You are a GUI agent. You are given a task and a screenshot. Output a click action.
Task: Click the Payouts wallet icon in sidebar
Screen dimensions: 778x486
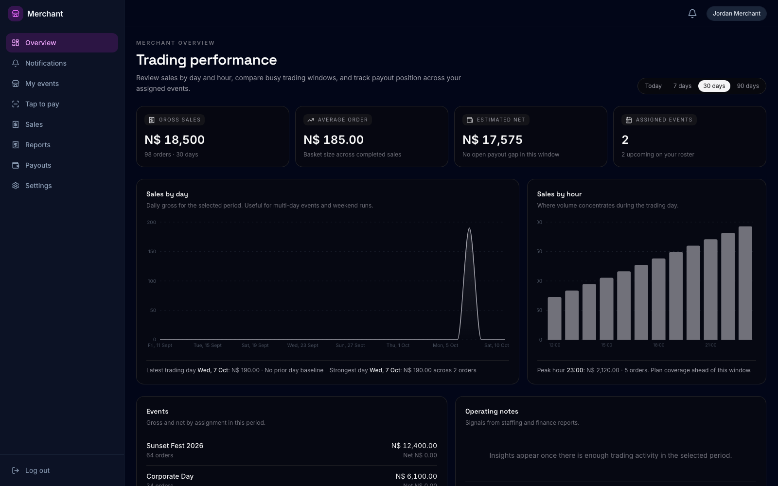coord(16,165)
